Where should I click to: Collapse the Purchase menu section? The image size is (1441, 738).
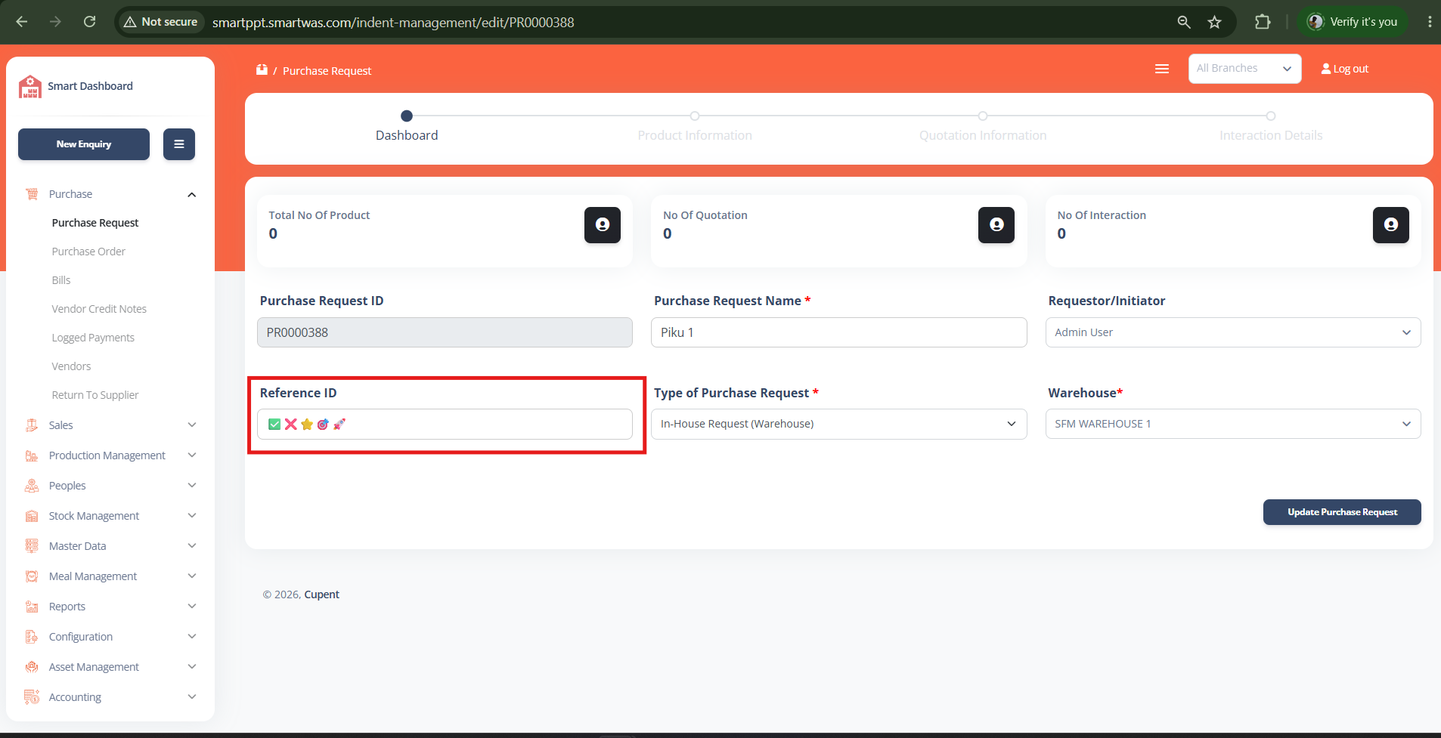pyautogui.click(x=192, y=195)
